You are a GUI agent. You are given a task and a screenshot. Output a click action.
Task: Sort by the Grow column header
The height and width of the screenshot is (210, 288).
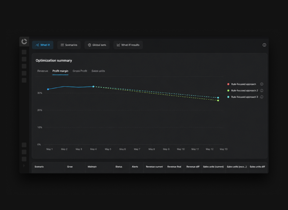click(70, 167)
